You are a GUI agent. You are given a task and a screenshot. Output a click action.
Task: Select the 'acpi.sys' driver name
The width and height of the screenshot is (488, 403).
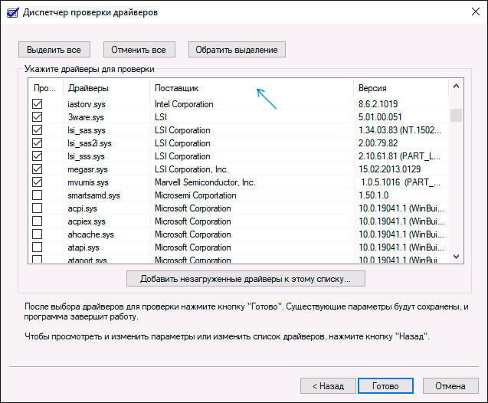pyautogui.click(x=83, y=208)
